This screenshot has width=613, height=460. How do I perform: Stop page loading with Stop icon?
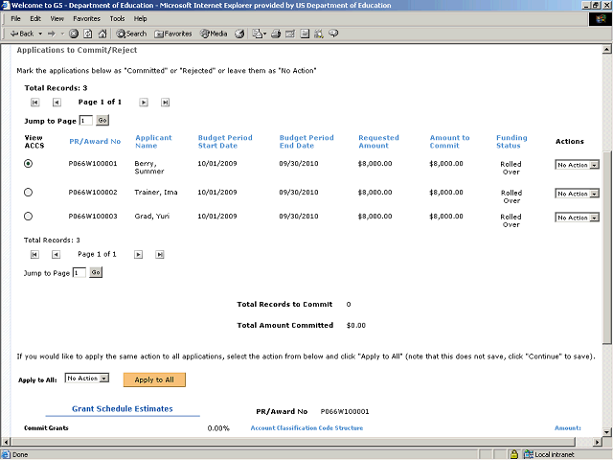pos(74,34)
